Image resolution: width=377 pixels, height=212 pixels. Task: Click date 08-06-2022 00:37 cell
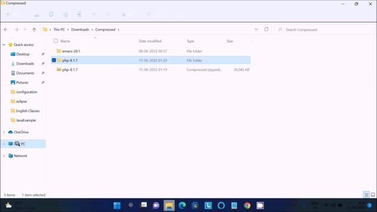(153, 51)
